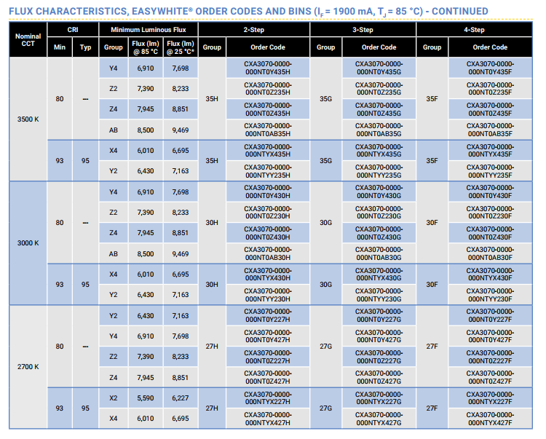Select order code CXA3070-0000-000NT0Y435H
Image resolution: width=546 pixels, height=439 pixels.
pyautogui.click(x=268, y=68)
